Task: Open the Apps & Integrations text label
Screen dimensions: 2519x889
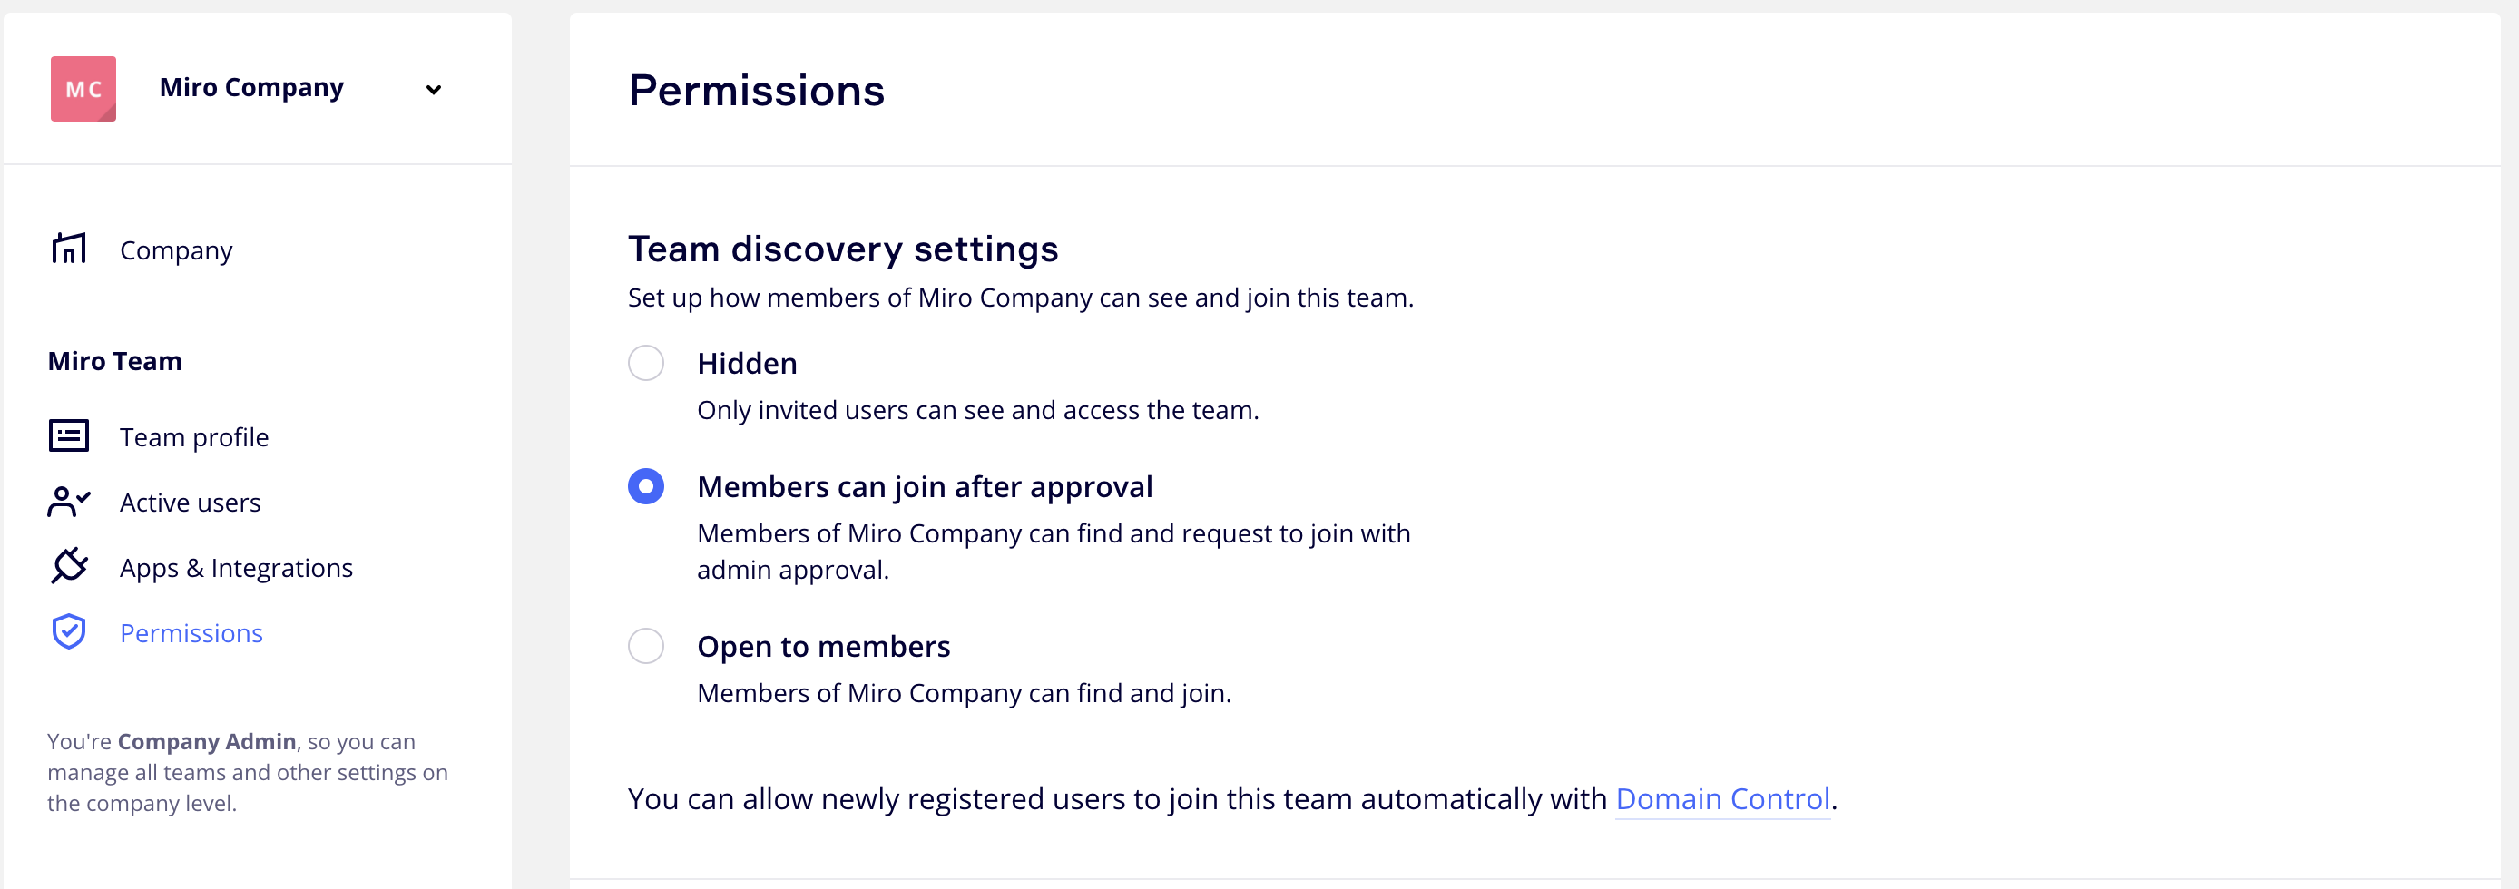Action: (x=236, y=568)
